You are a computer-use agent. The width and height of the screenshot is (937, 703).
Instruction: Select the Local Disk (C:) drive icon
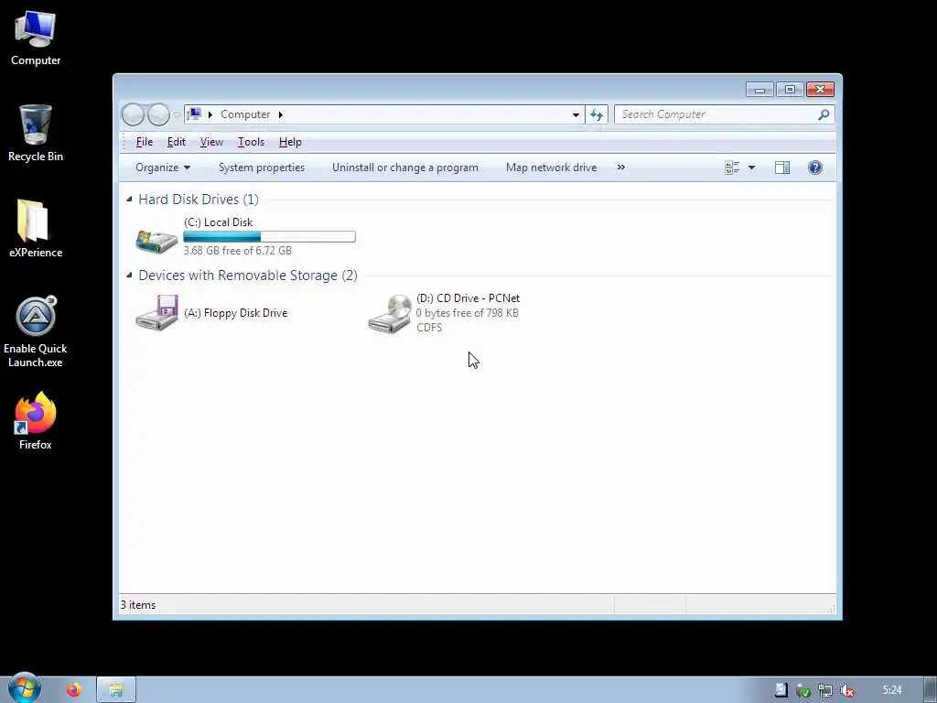click(x=156, y=240)
